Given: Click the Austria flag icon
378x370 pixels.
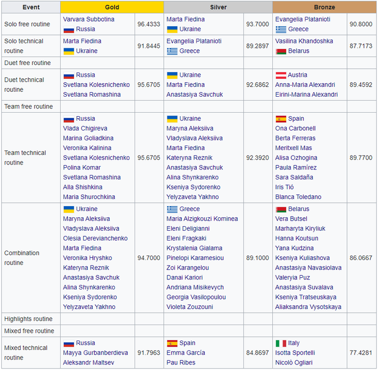Looking at the screenshot, I should click(x=281, y=75).
